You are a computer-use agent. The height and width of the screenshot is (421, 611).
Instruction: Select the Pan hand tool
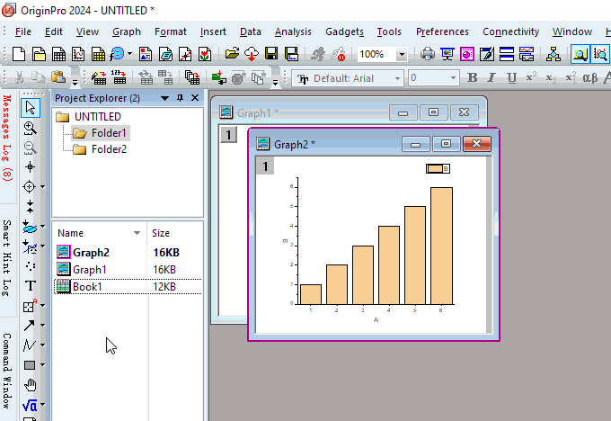31,385
